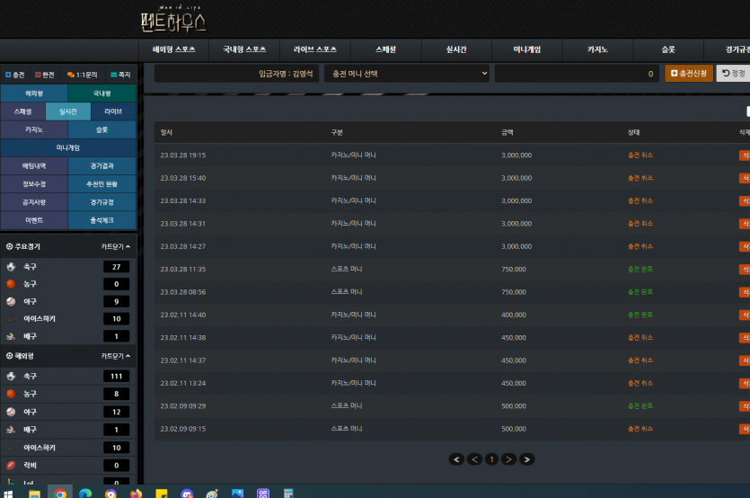Click the 환전 icon link in the sidebar
The image size is (750, 498).
click(x=39, y=75)
